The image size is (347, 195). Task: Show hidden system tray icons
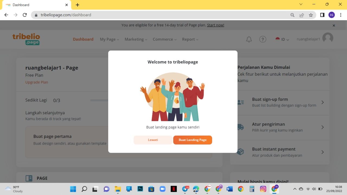point(295,189)
